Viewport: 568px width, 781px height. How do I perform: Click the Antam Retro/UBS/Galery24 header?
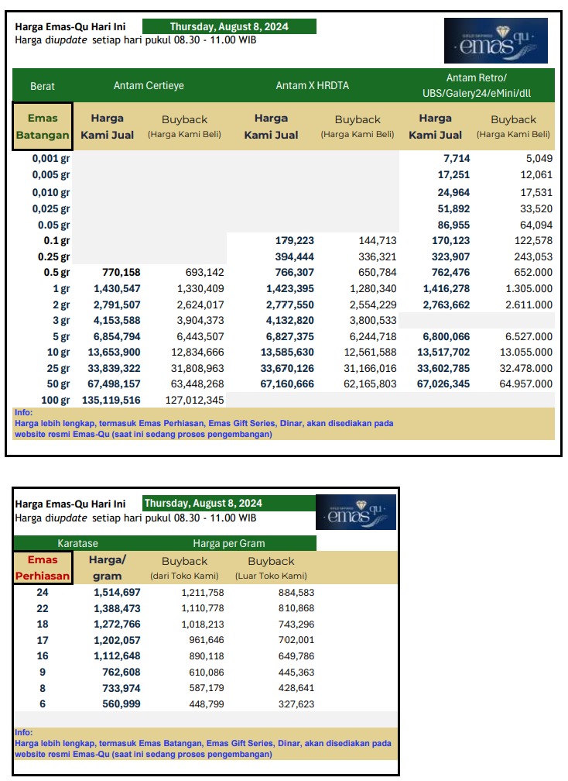click(477, 85)
